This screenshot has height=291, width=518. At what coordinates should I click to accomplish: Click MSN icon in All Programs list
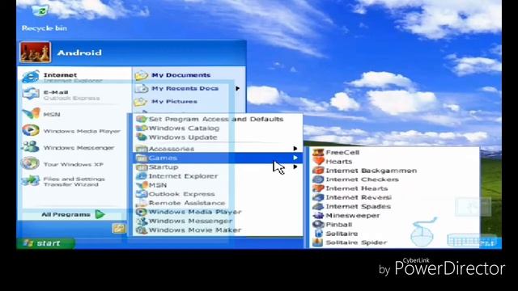[142, 185]
